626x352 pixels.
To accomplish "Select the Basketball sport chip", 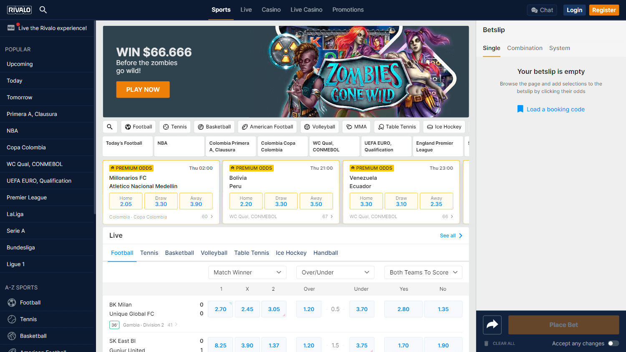I will (214, 127).
